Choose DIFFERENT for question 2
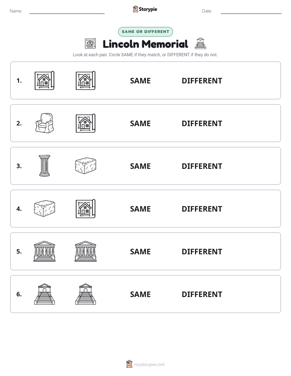This screenshot has height=376, width=291. click(x=202, y=123)
